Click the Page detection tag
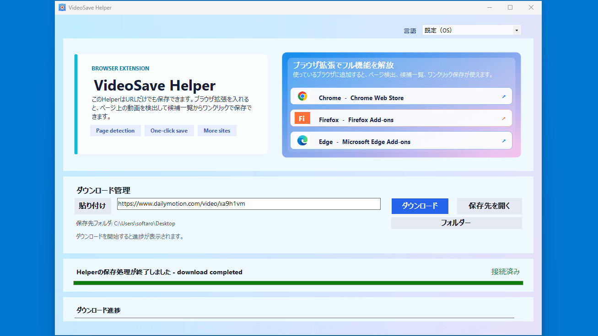 [115, 131]
